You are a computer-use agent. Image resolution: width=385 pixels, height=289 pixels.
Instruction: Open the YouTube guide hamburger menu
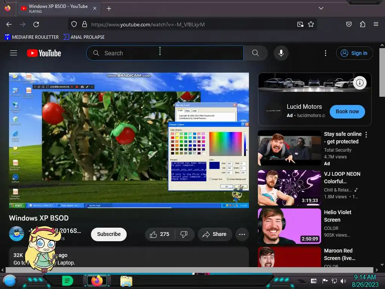(14, 53)
